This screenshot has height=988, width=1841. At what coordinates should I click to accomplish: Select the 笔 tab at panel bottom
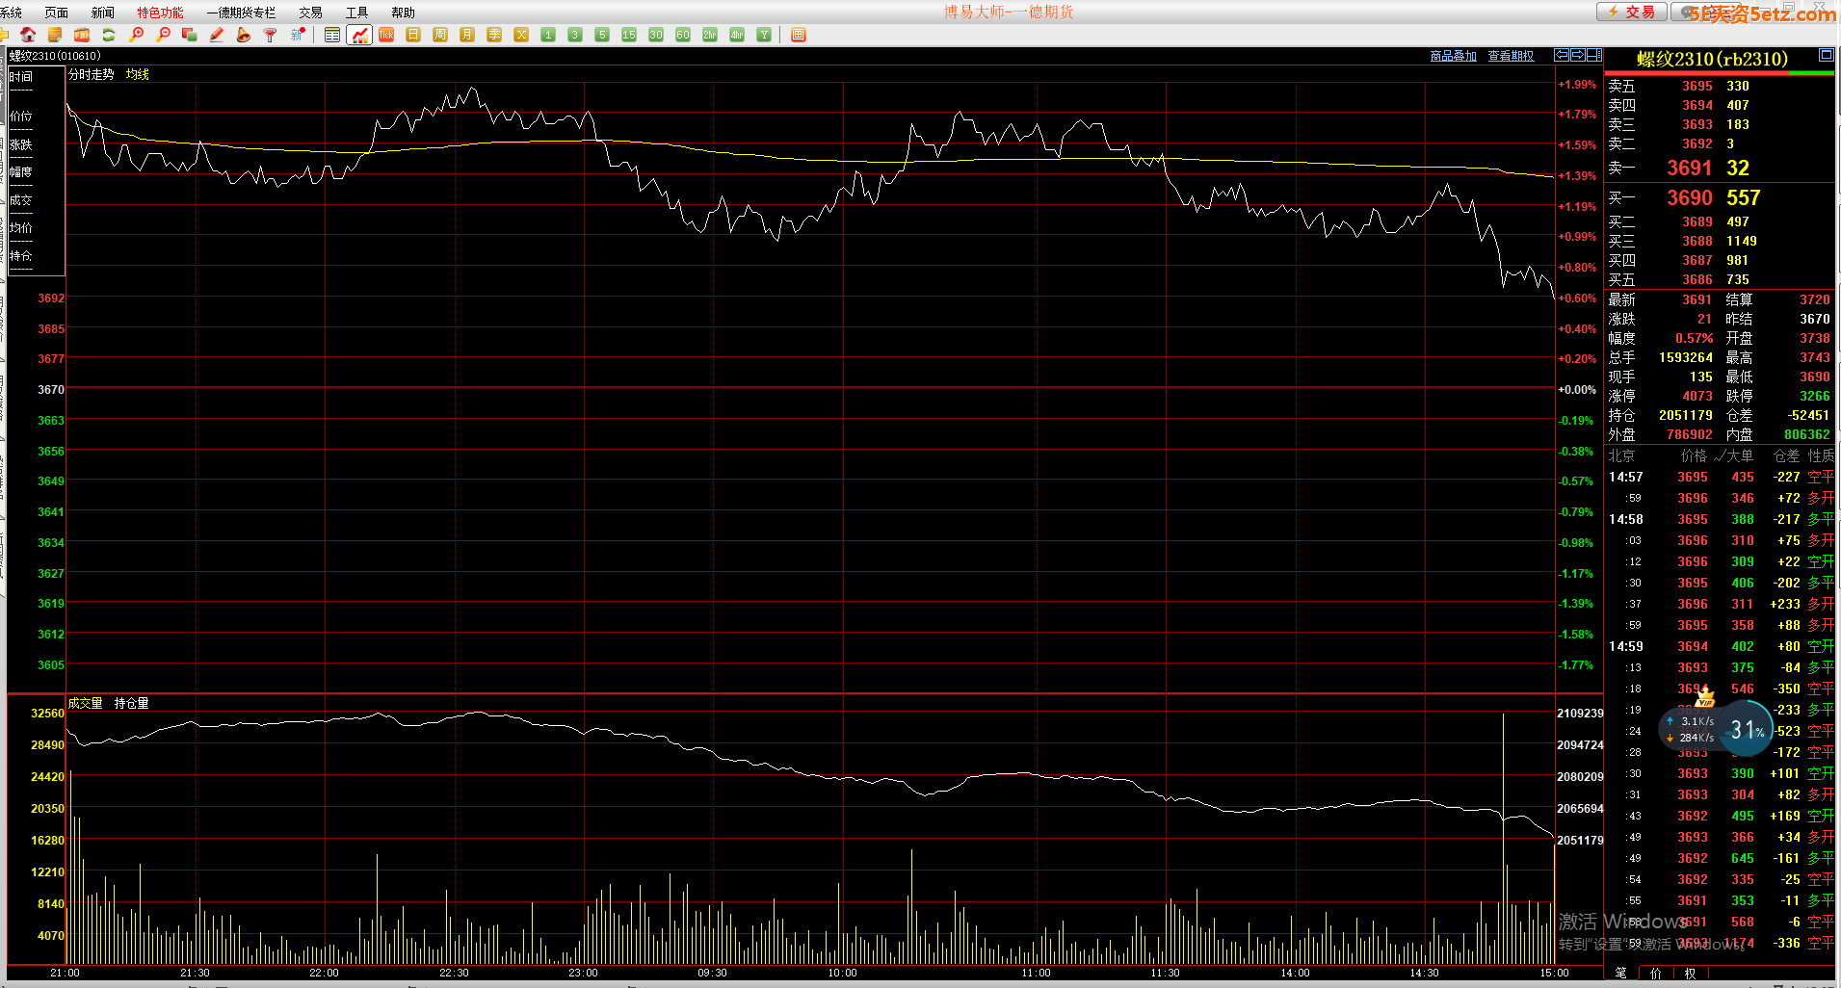[1621, 973]
